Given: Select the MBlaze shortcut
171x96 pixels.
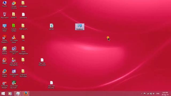Looking at the screenshot, I should pos(5,61).
